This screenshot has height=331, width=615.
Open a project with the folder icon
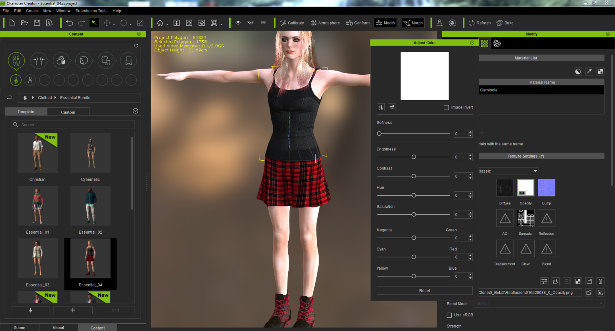[24, 23]
